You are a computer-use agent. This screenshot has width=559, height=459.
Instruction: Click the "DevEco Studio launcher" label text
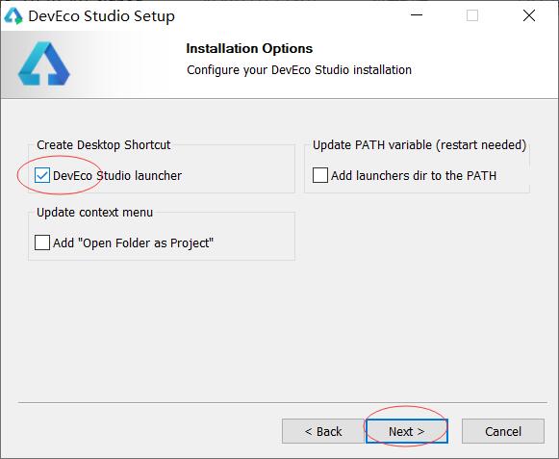point(117,175)
